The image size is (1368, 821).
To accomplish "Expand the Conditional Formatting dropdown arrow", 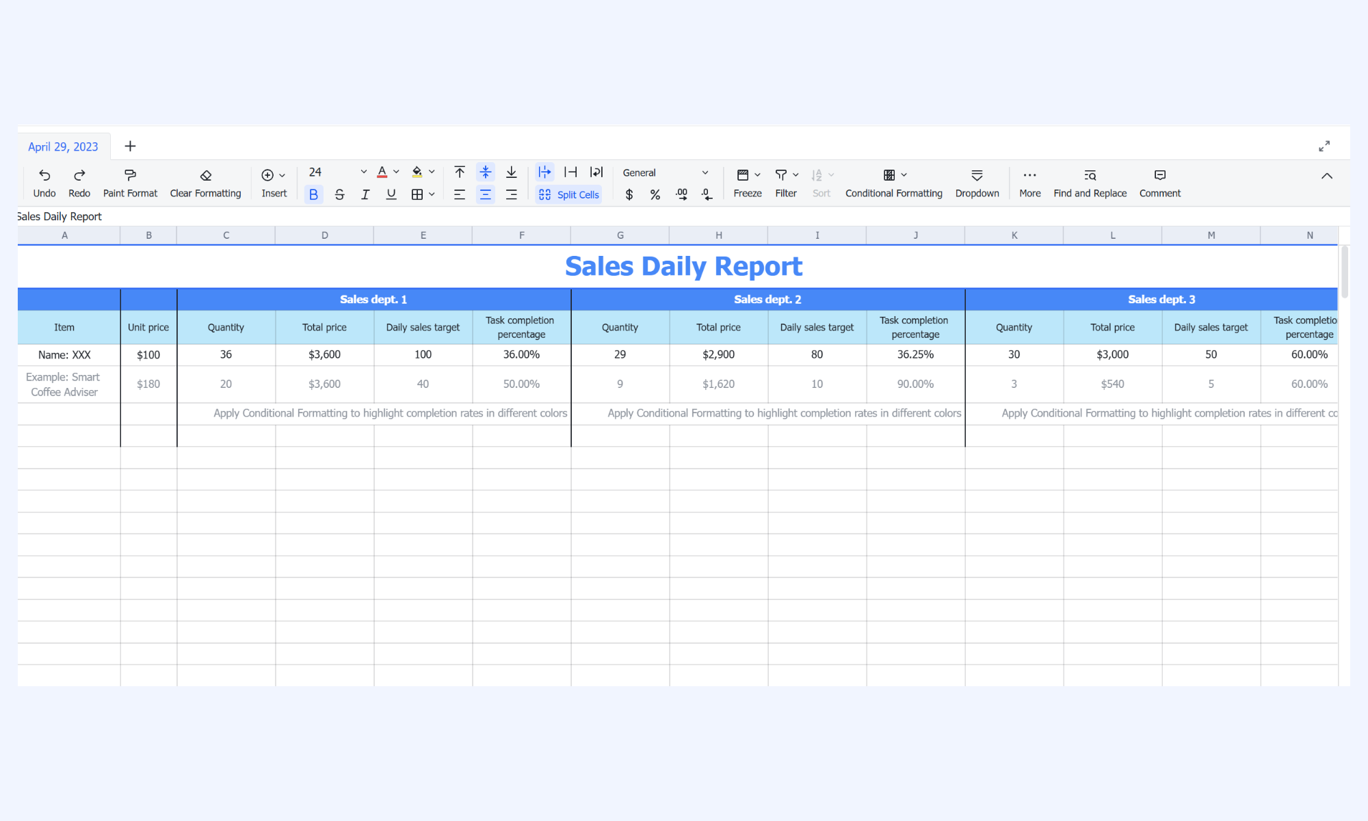I will click(x=904, y=175).
